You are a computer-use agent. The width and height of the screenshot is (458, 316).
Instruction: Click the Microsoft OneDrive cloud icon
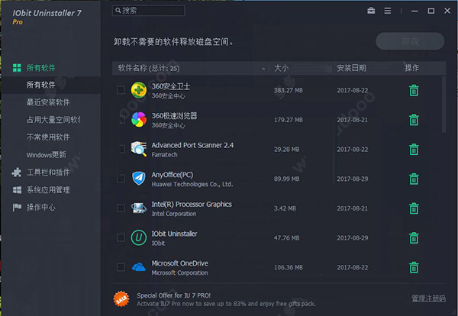pos(138,267)
